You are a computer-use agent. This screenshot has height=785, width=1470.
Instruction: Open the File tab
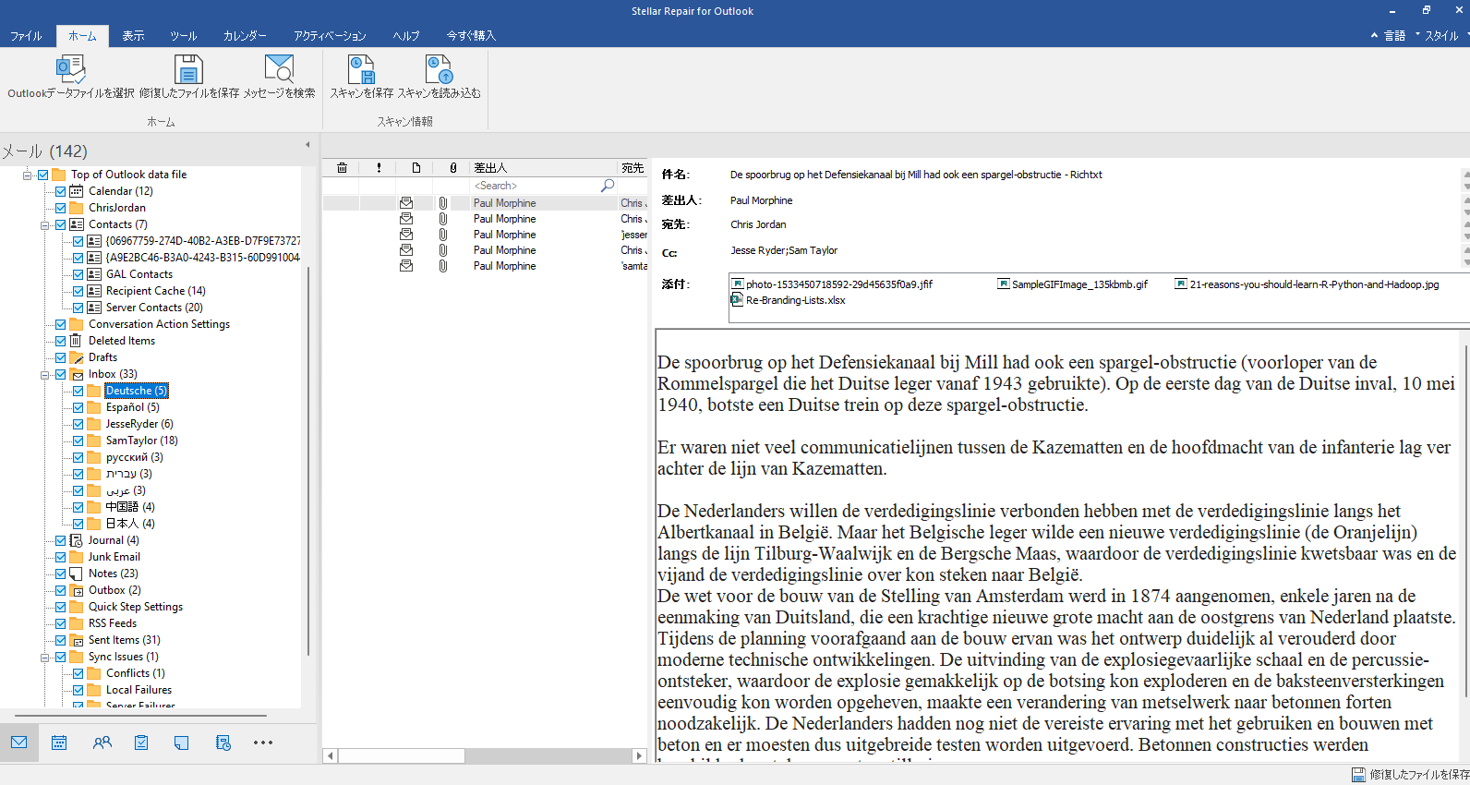tap(26, 36)
